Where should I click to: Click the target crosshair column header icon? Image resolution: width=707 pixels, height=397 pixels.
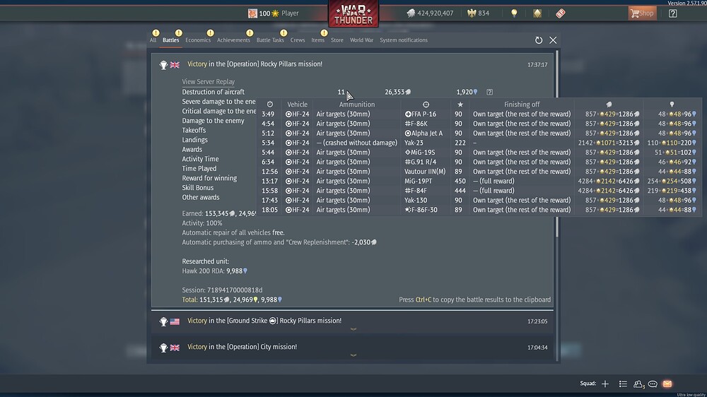[426, 104]
